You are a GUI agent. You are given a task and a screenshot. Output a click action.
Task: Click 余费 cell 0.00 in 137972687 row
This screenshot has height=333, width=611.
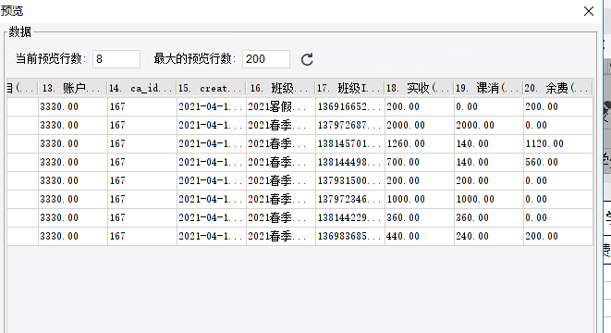(x=558, y=125)
